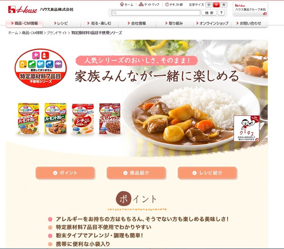Image resolution: width=284 pixels, height=249 pixels.
Task: Open the レシピ navigation tab
Action: pos(62,23)
